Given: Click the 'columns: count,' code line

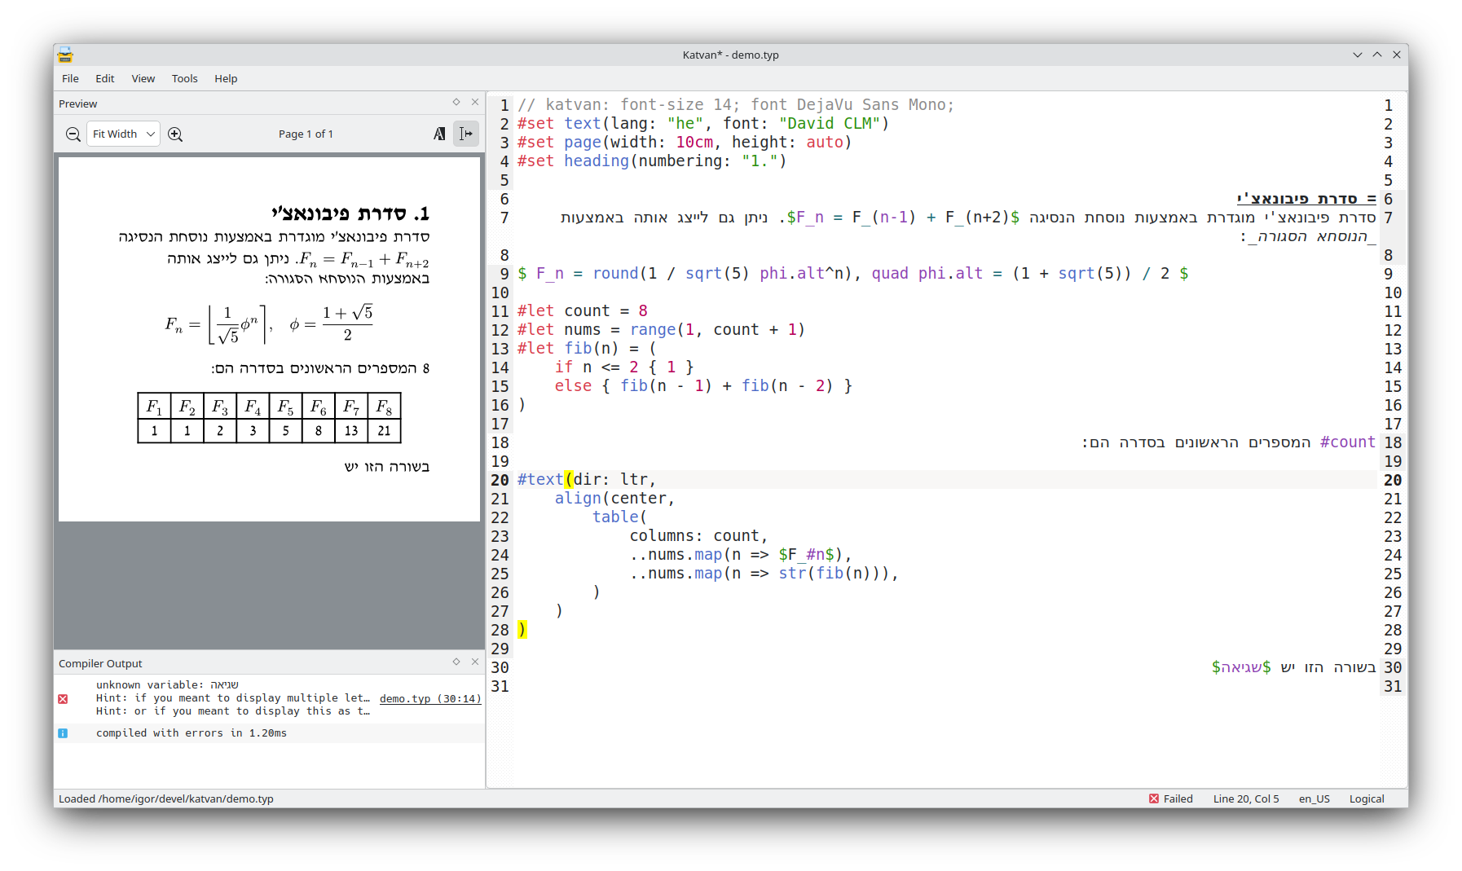Looking at the screenshot, I should 698,536.
